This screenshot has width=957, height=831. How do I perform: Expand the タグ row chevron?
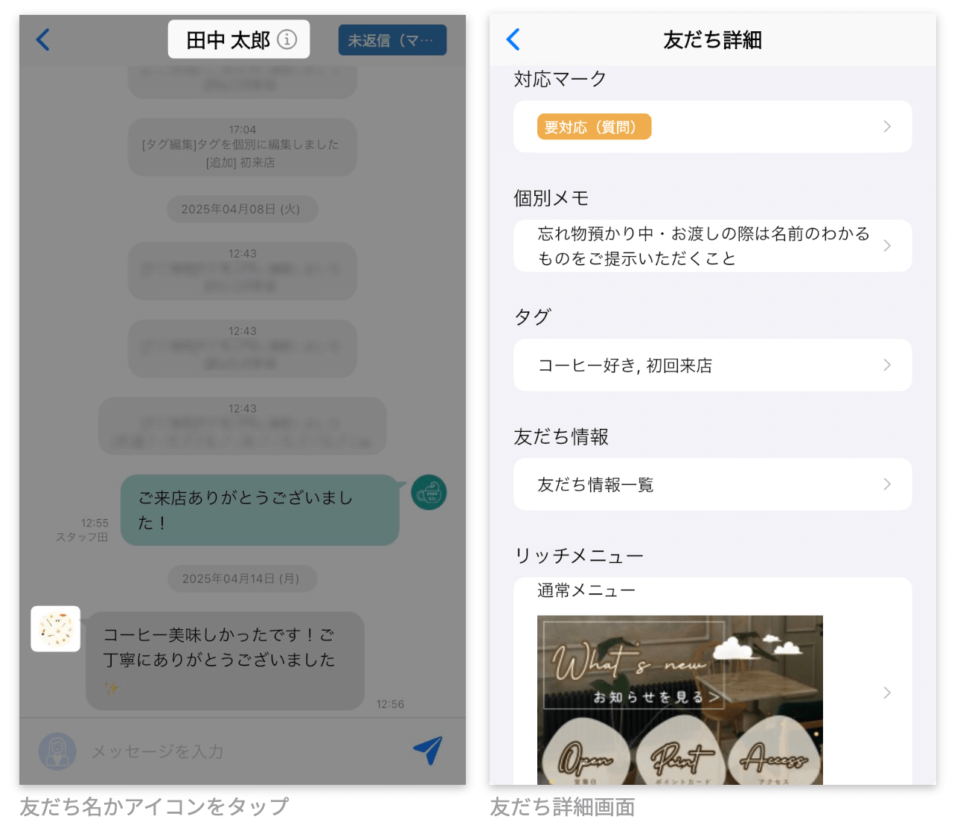pyautogui.click(x=886, y=365)
